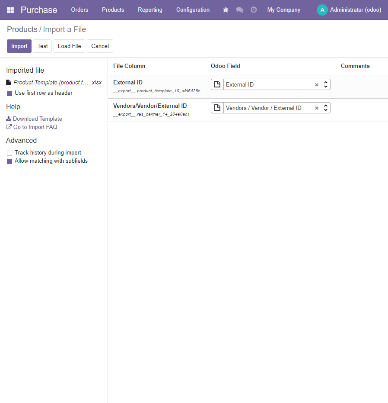This screenshot has width=388, height=403.
Task: Open the Configuration menu
Action: click(x=193, y=10)
